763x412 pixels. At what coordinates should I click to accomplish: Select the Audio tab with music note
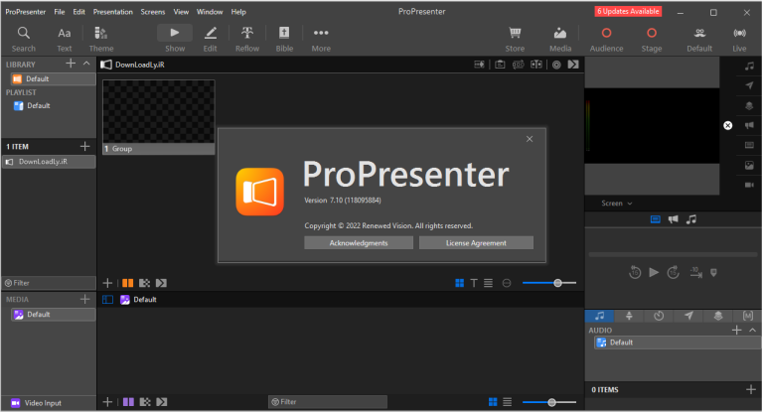pos(599,316)
